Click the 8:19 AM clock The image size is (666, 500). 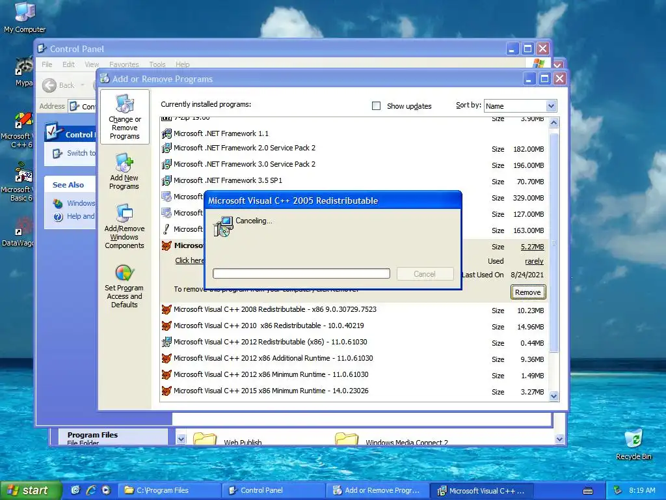point(641,490)
